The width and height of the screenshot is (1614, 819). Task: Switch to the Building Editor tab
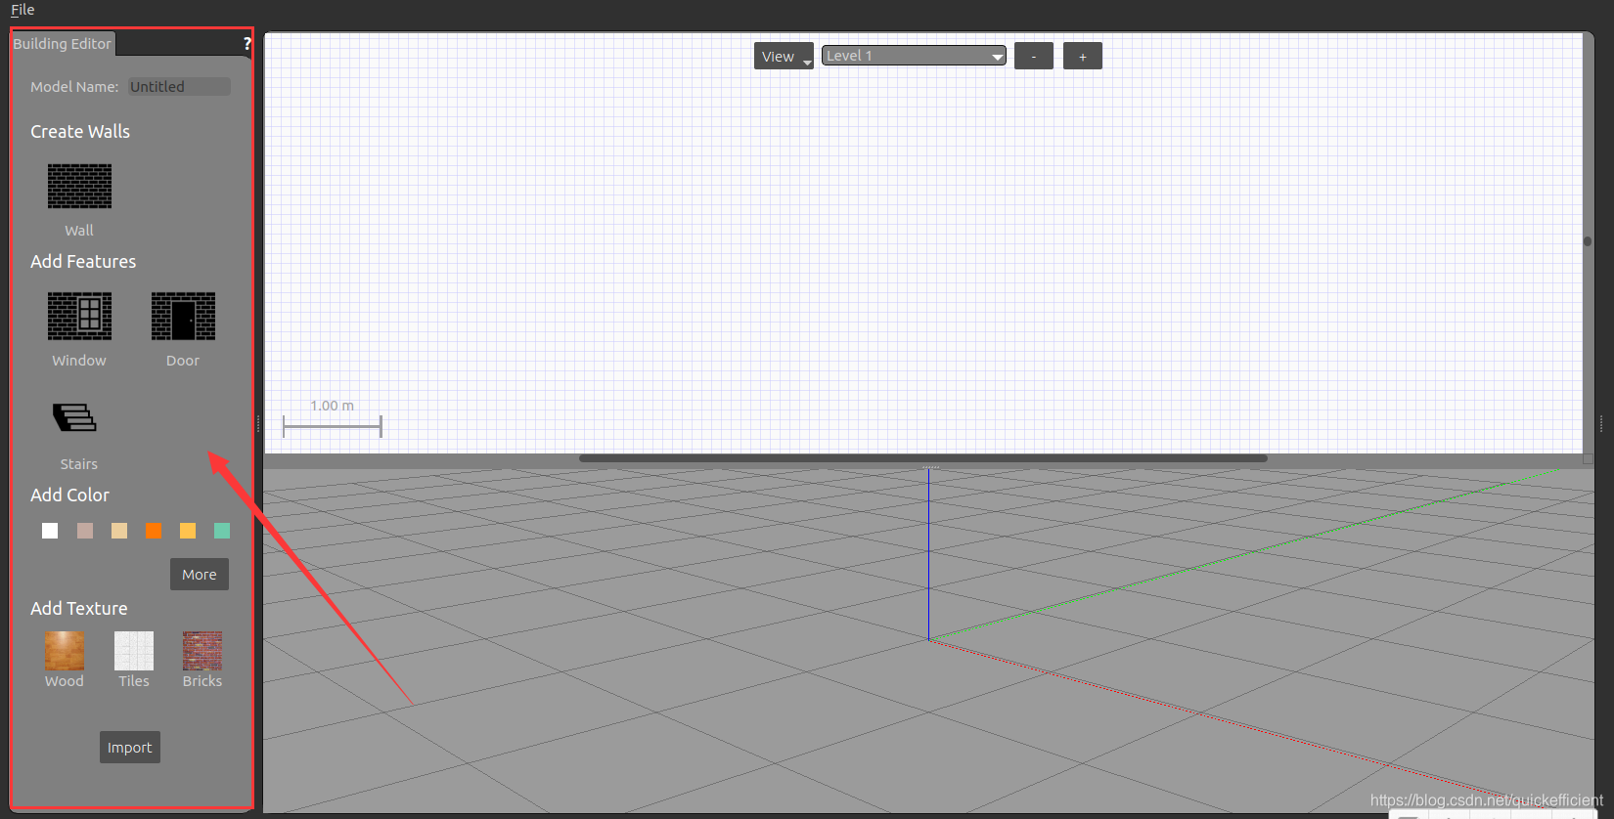[63, 44]
